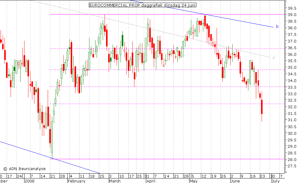Click the gray trendline label a'
The height and width of the screenshot is (183, 297).
[x=274, y=57]
